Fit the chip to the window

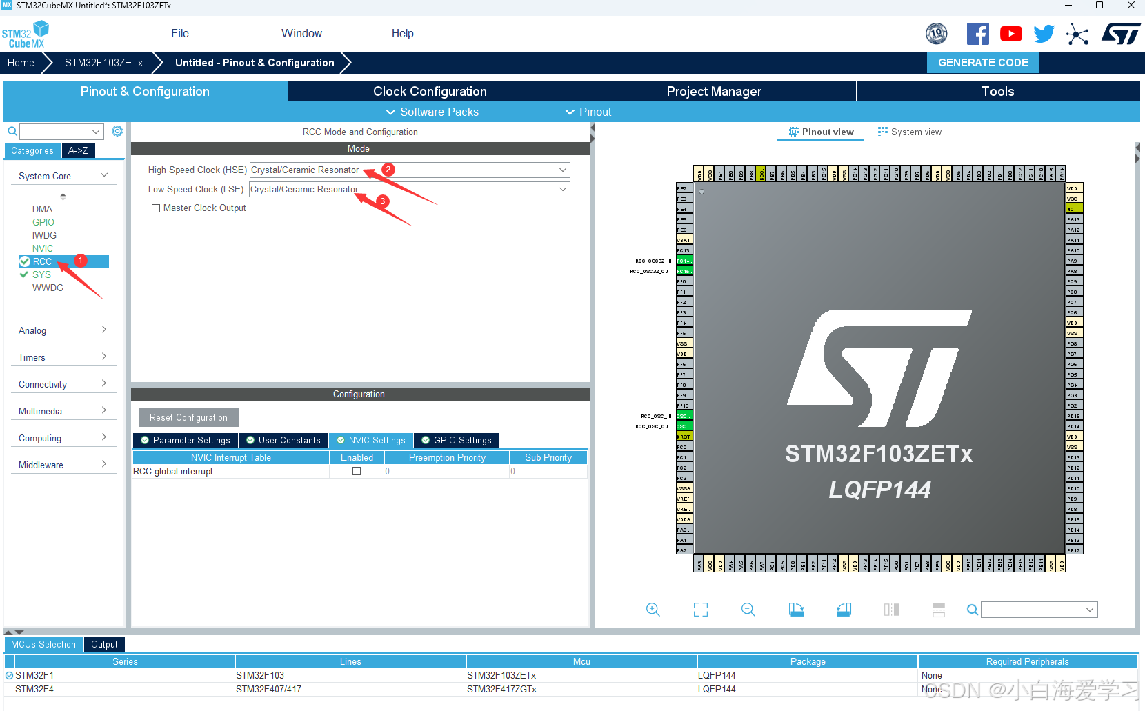click(701, 610)
